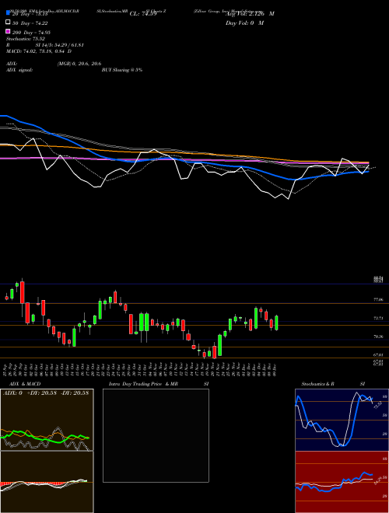Click the 'ADX:' label in header
This screenshot has width=389, height=513.
pyautogui.click(x=12, y=64)
